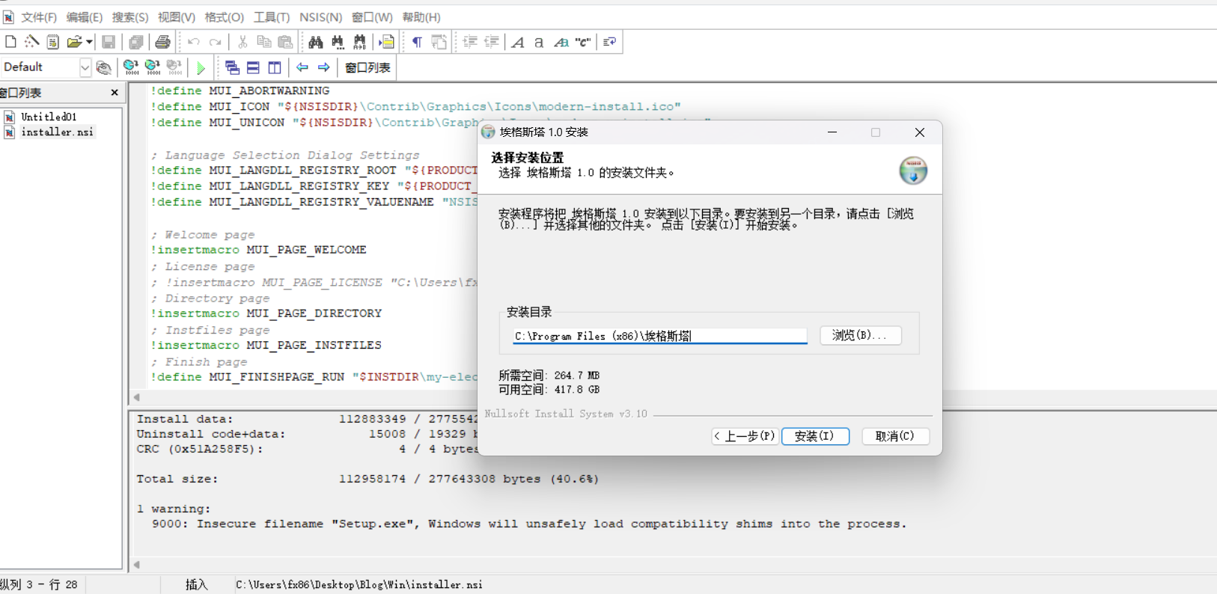1217x594 pixels.
Task: Click the 安装目录 path input field
Action: [659, 336]
